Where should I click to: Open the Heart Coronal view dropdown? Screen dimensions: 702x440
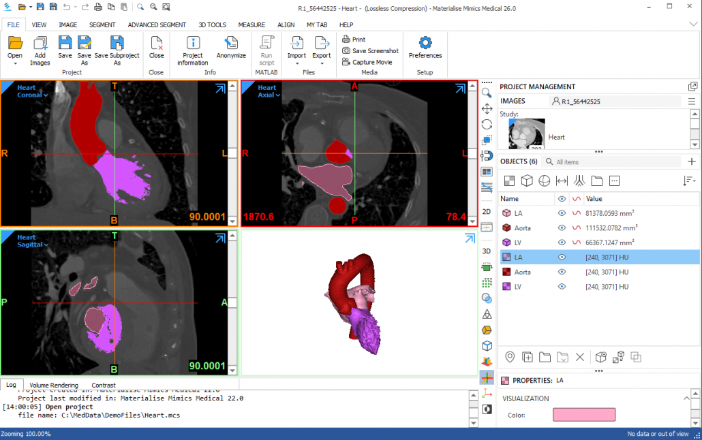click(46, 95)
